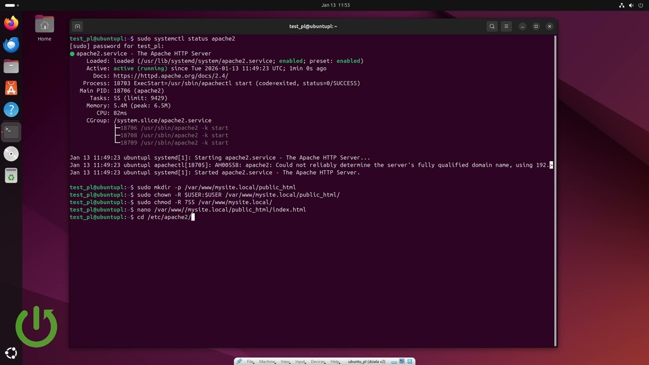Open the Ubuntu App Center icon

click(x=11, y=88)
